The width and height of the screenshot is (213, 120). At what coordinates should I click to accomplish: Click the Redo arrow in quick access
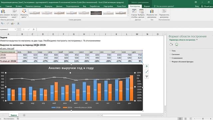pos(8,24)
